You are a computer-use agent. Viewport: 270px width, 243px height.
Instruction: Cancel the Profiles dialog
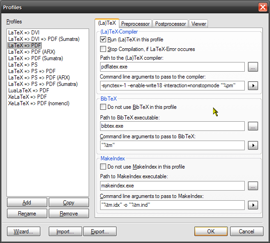(x=247, y=232)
